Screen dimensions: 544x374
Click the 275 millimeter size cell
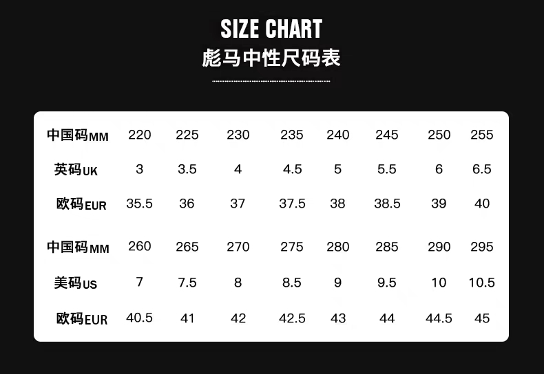292,247
